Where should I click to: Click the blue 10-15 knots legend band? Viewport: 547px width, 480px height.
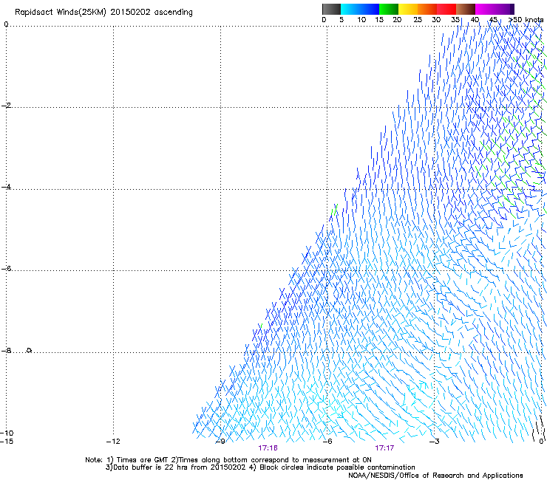(x=370, y=9)
